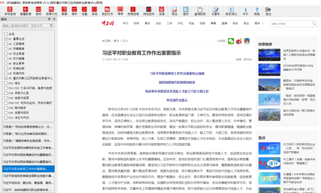321x193 pixels.
Task: Share the article via the WeChat icon
Action: click(x=231, y=41)
